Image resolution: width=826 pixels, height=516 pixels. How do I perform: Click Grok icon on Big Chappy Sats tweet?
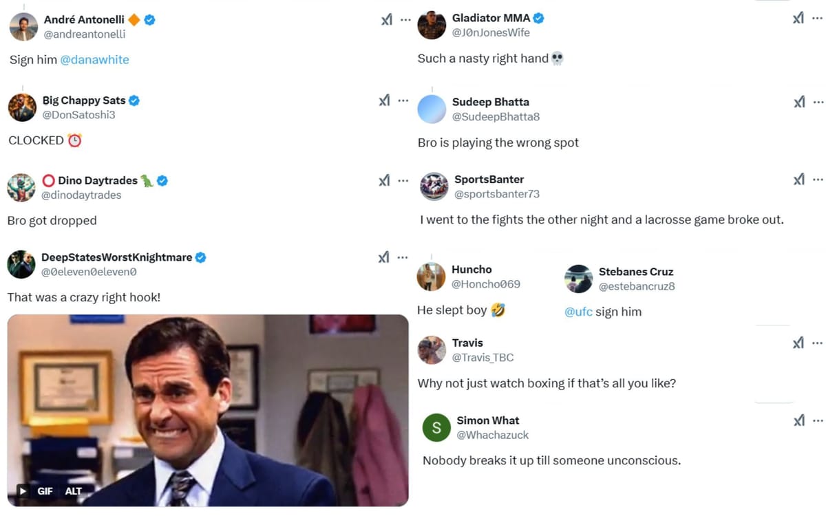385,100
